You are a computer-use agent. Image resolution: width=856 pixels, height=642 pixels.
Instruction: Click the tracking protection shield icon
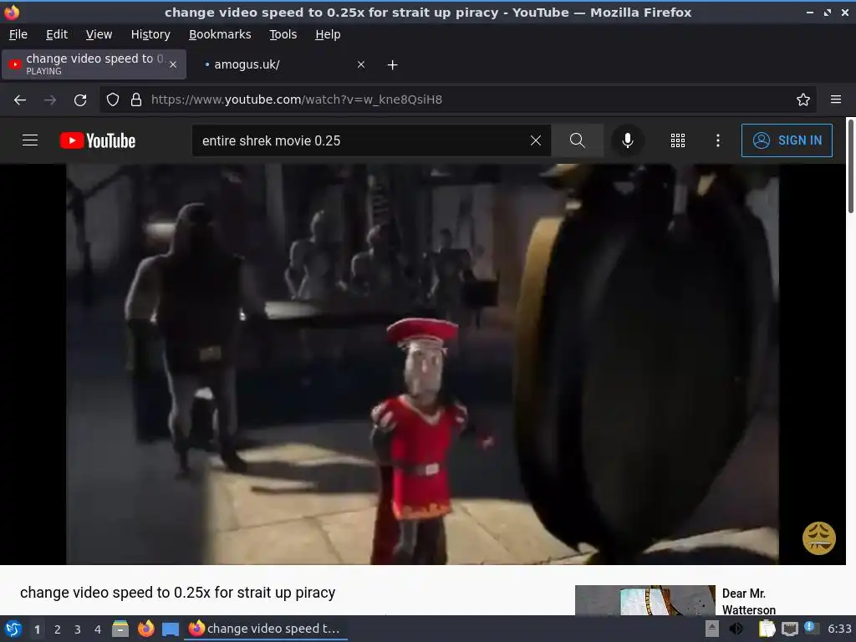[x=113, y=99]
